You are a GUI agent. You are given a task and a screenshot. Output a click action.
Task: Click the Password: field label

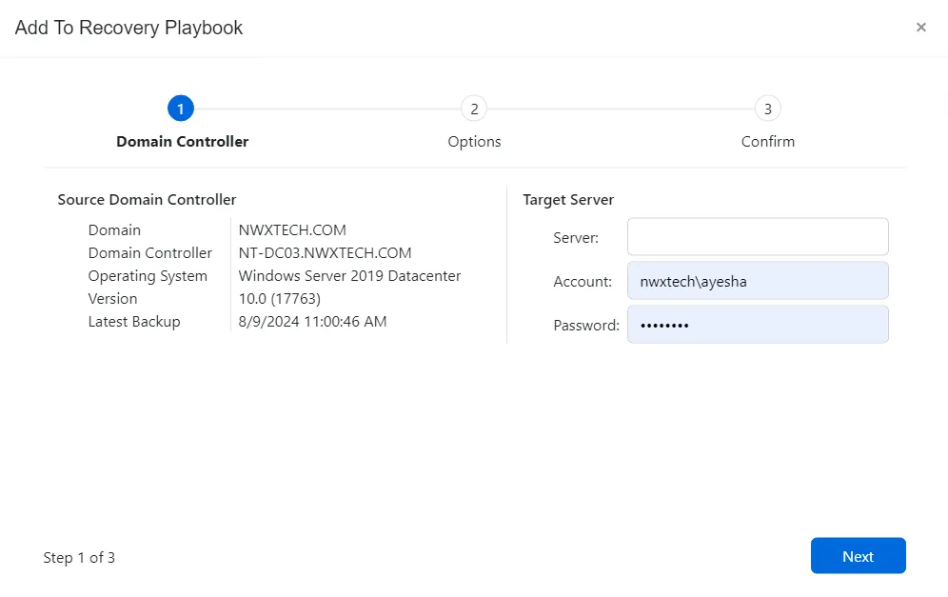pos(586,326)
